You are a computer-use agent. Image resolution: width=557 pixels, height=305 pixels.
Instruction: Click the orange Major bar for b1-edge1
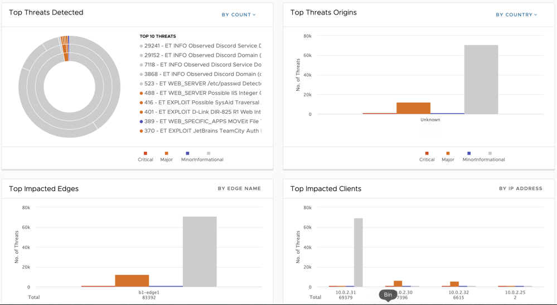tap(132, 280)
